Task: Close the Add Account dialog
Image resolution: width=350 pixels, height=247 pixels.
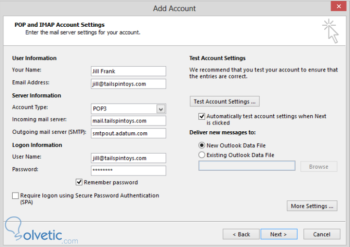Action: (x=336, y=7)
